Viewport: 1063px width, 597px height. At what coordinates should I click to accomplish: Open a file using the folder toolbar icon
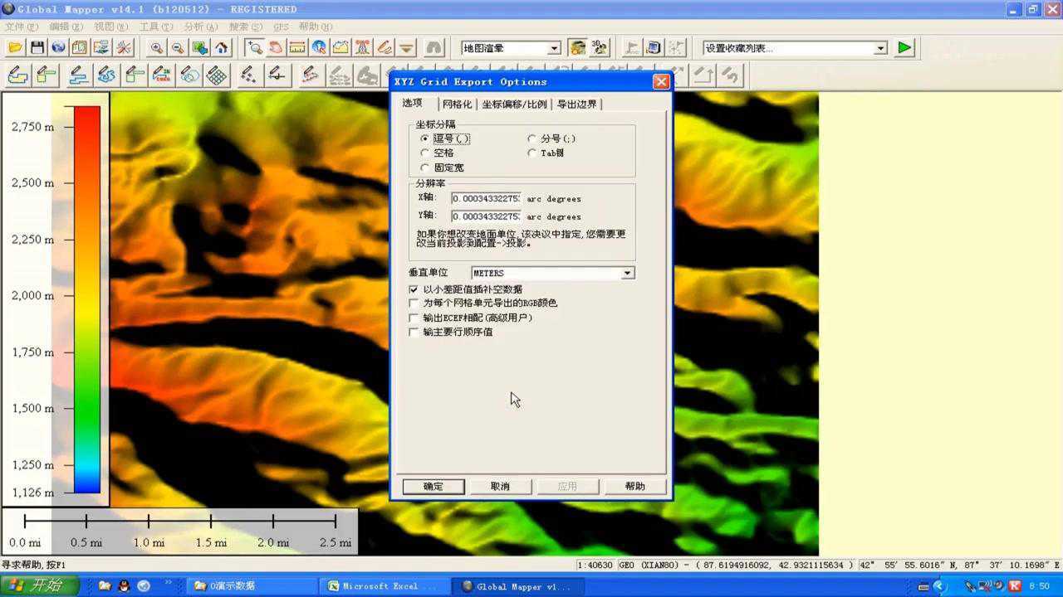click(15, 47)
